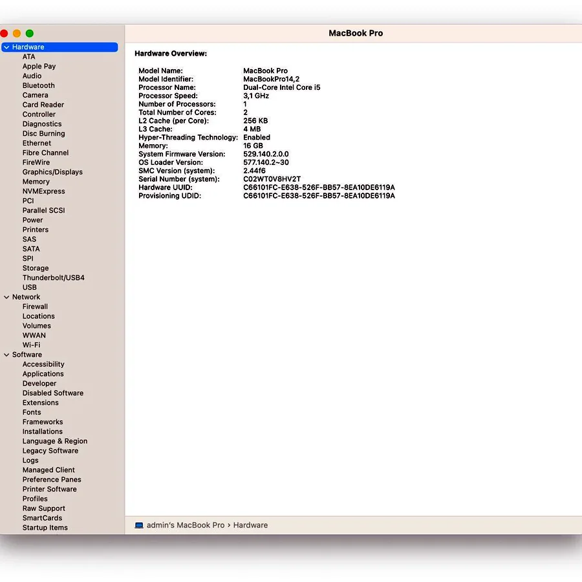Open Language & Region entry
The image size is (582, 582).
(x=55, y=442)
